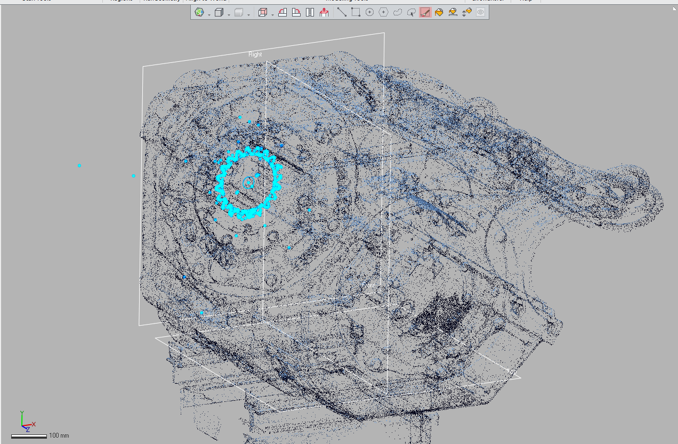
Task: Click the shaded body display cube icon
Action: click(x=219, y=12)
